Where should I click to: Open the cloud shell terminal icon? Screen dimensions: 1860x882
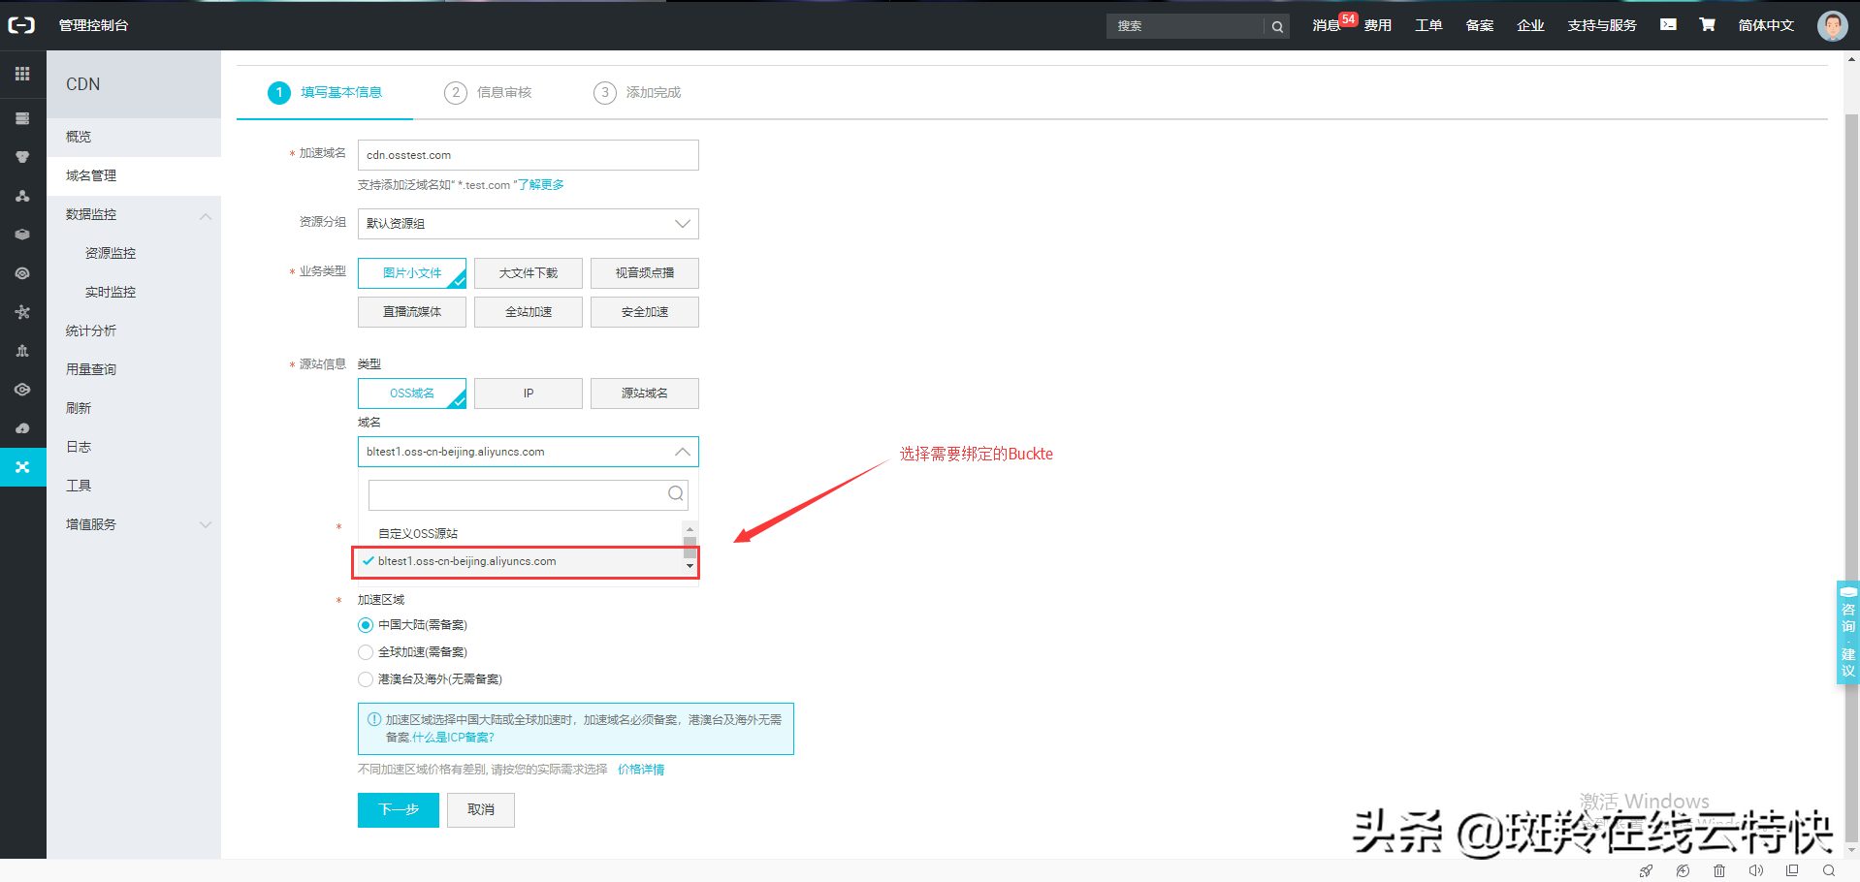[1668, 25]
